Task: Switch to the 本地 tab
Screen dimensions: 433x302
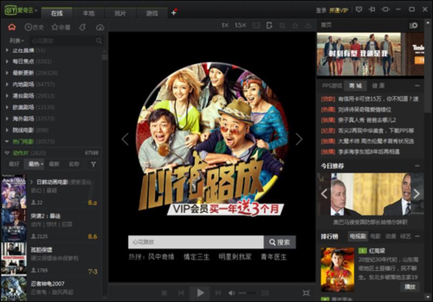Action: click(89, 13)
